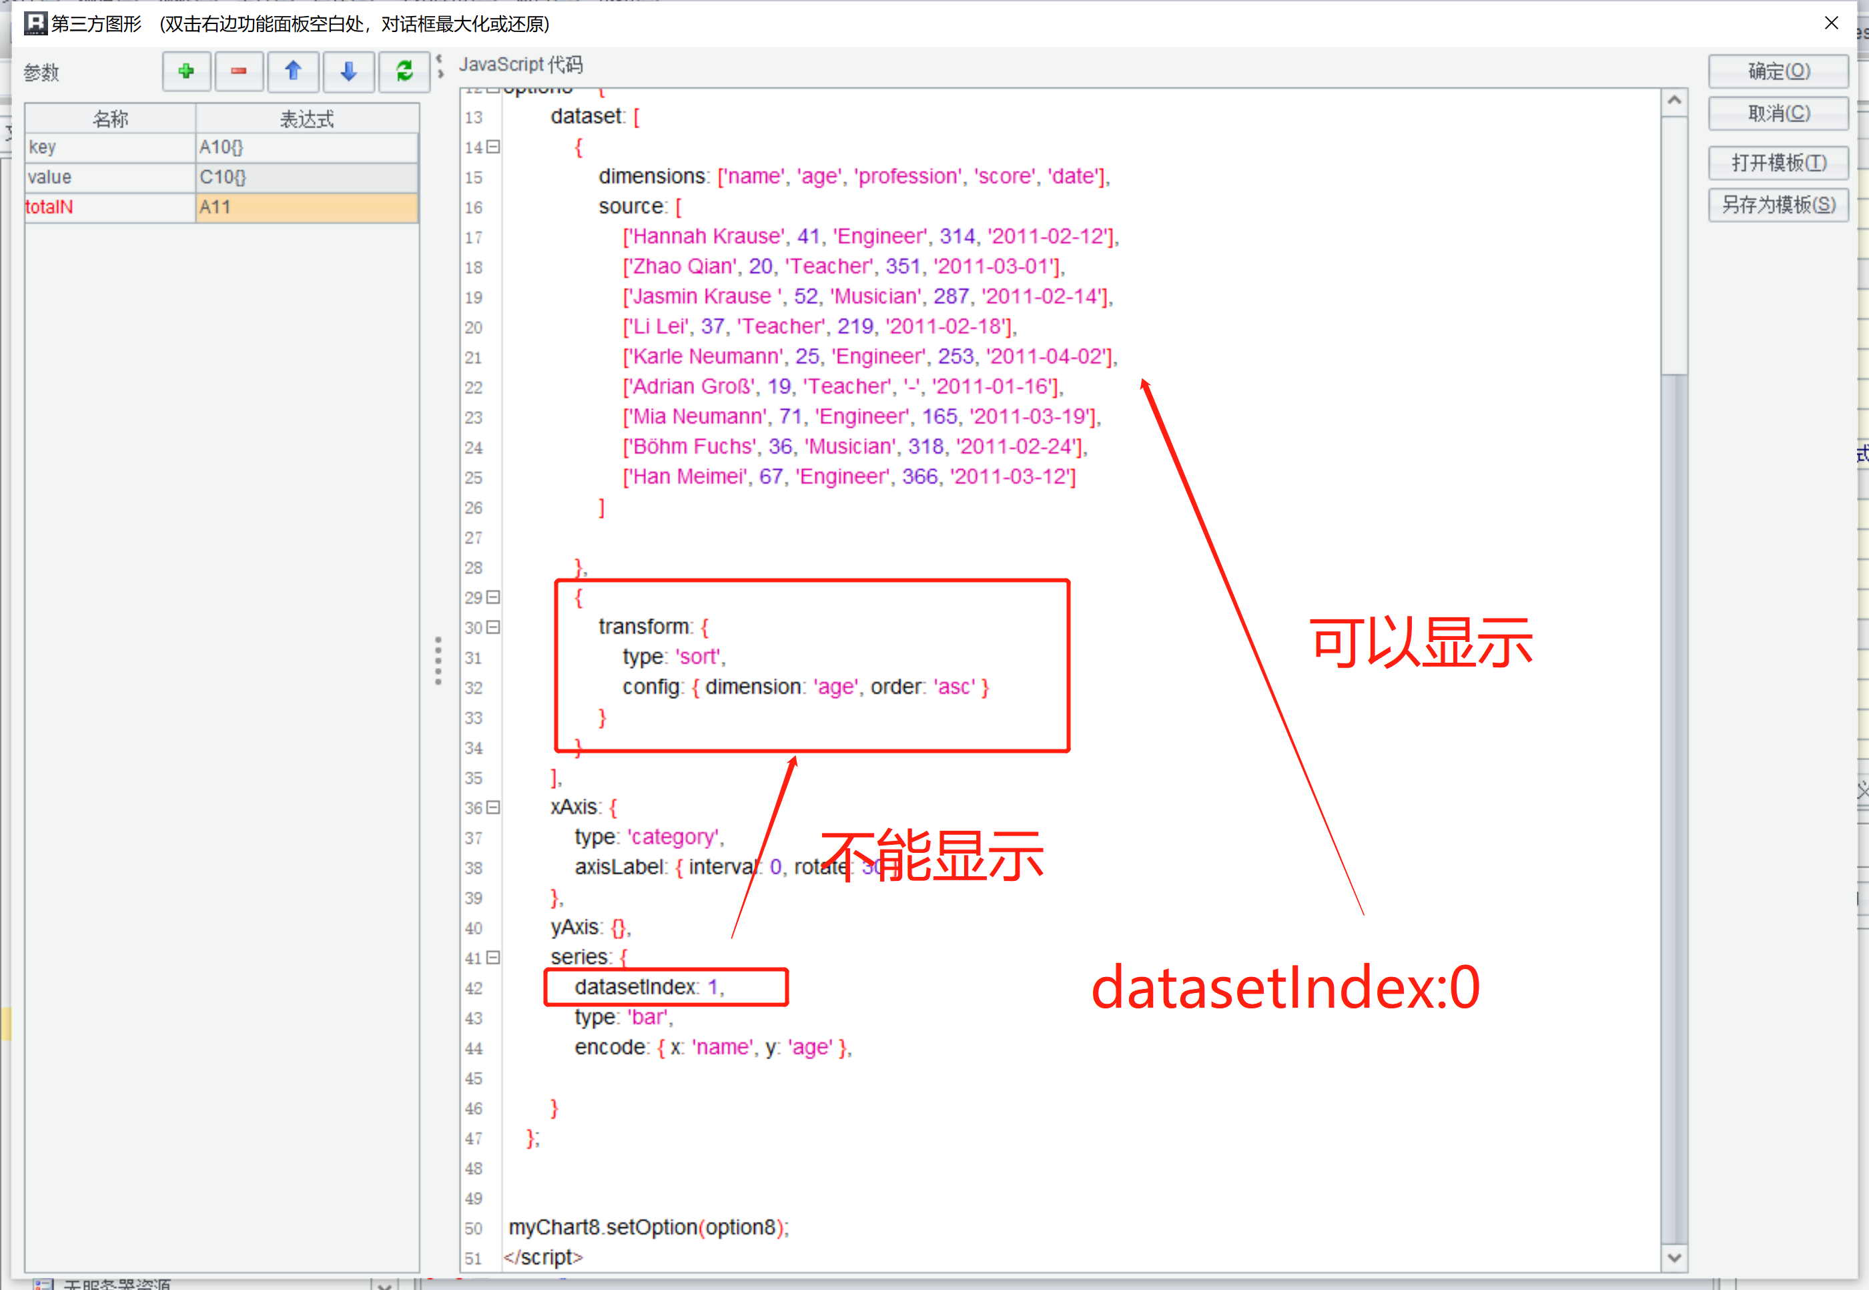
Task: Move parameter down with blue arrow
Action: coord(348,72)
